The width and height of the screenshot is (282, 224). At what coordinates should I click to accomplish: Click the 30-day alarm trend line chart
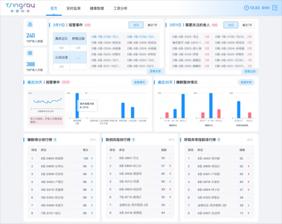[x=48, y=101]
